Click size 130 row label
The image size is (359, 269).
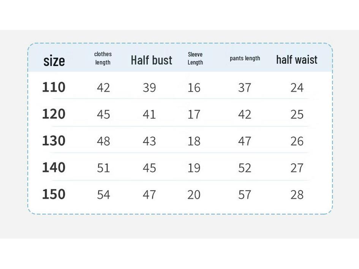[54, 141]
